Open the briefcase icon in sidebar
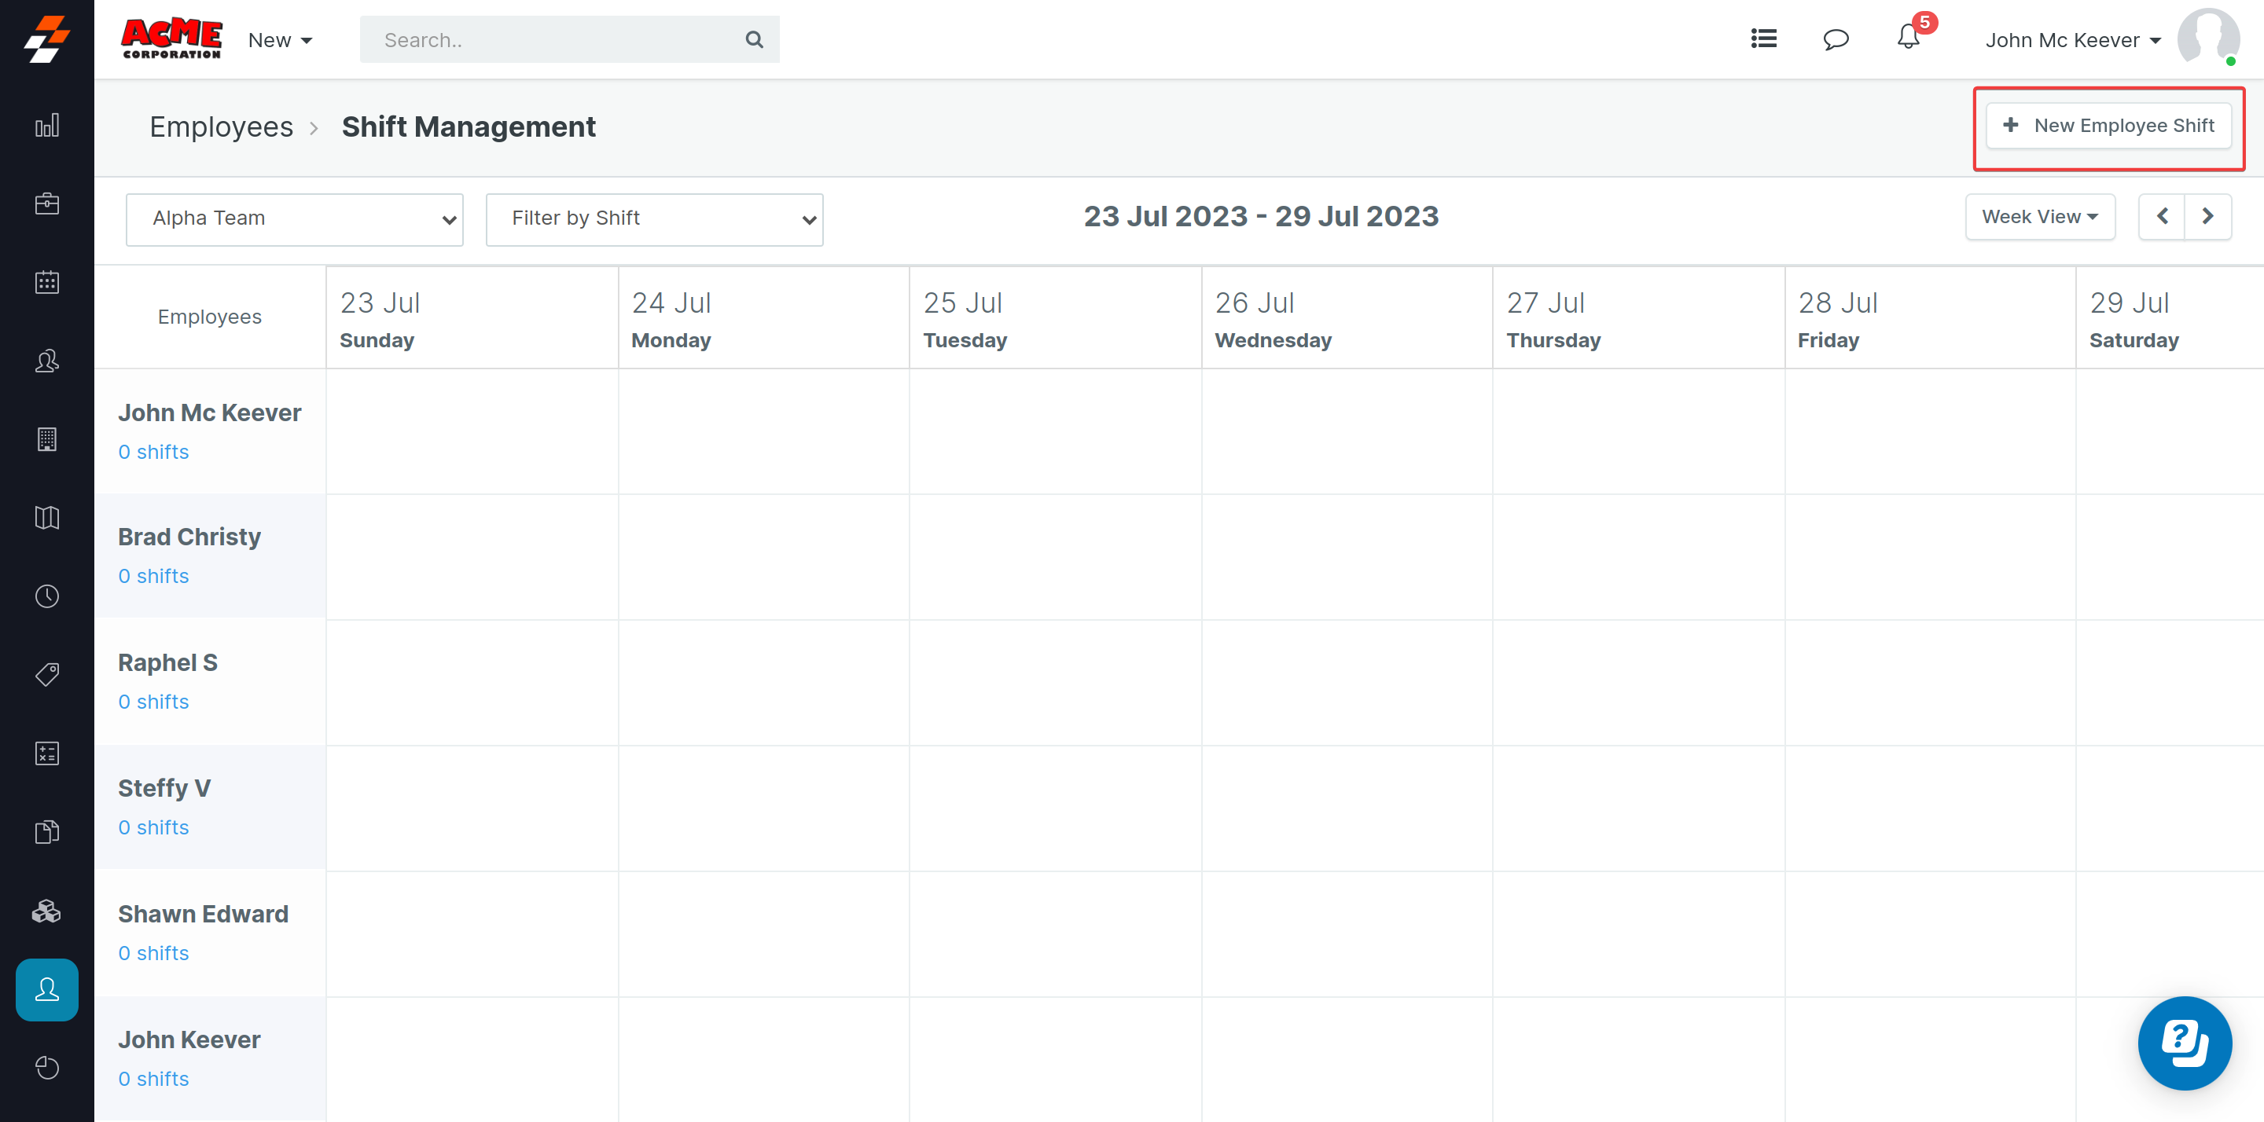This screenshot has height=1122, width=2264. 46,203
